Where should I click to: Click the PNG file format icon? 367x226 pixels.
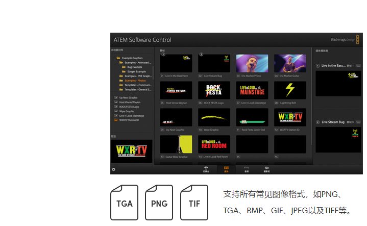[x=159, y=203]
